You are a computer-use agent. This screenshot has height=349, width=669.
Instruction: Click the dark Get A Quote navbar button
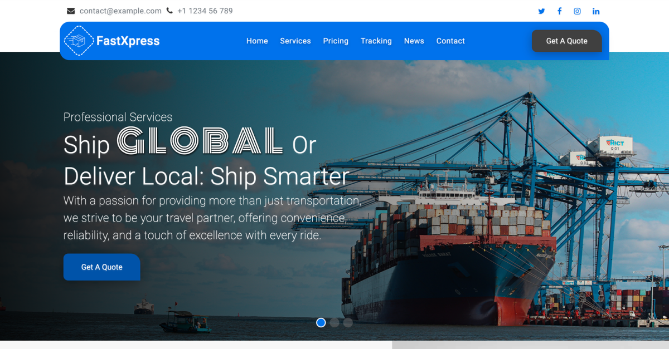[567, 41]
